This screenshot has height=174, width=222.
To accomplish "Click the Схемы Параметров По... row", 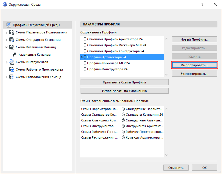I will pos(122,109).
